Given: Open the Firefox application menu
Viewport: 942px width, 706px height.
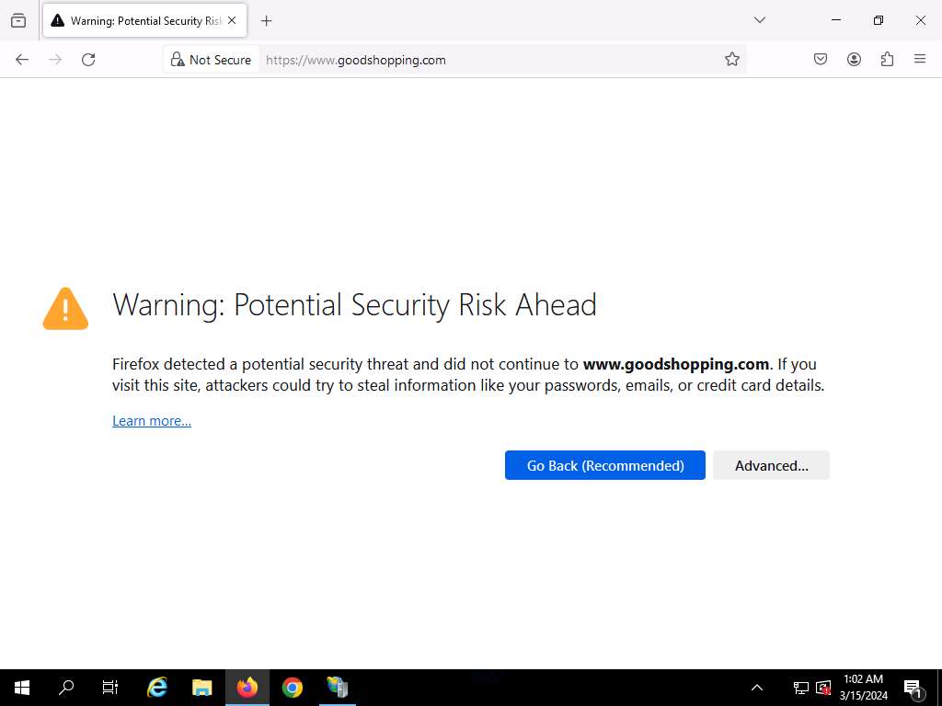Looking at the screenshot, I should coord(920,60).
